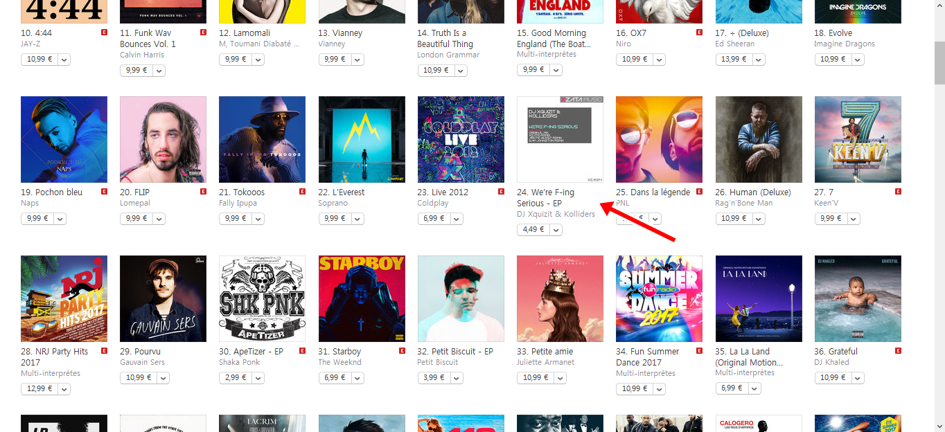The width and height of the screenshot is (945, 432).
Task: Open the La La Land soundtrack cover
Action: (x=759, y=298)
